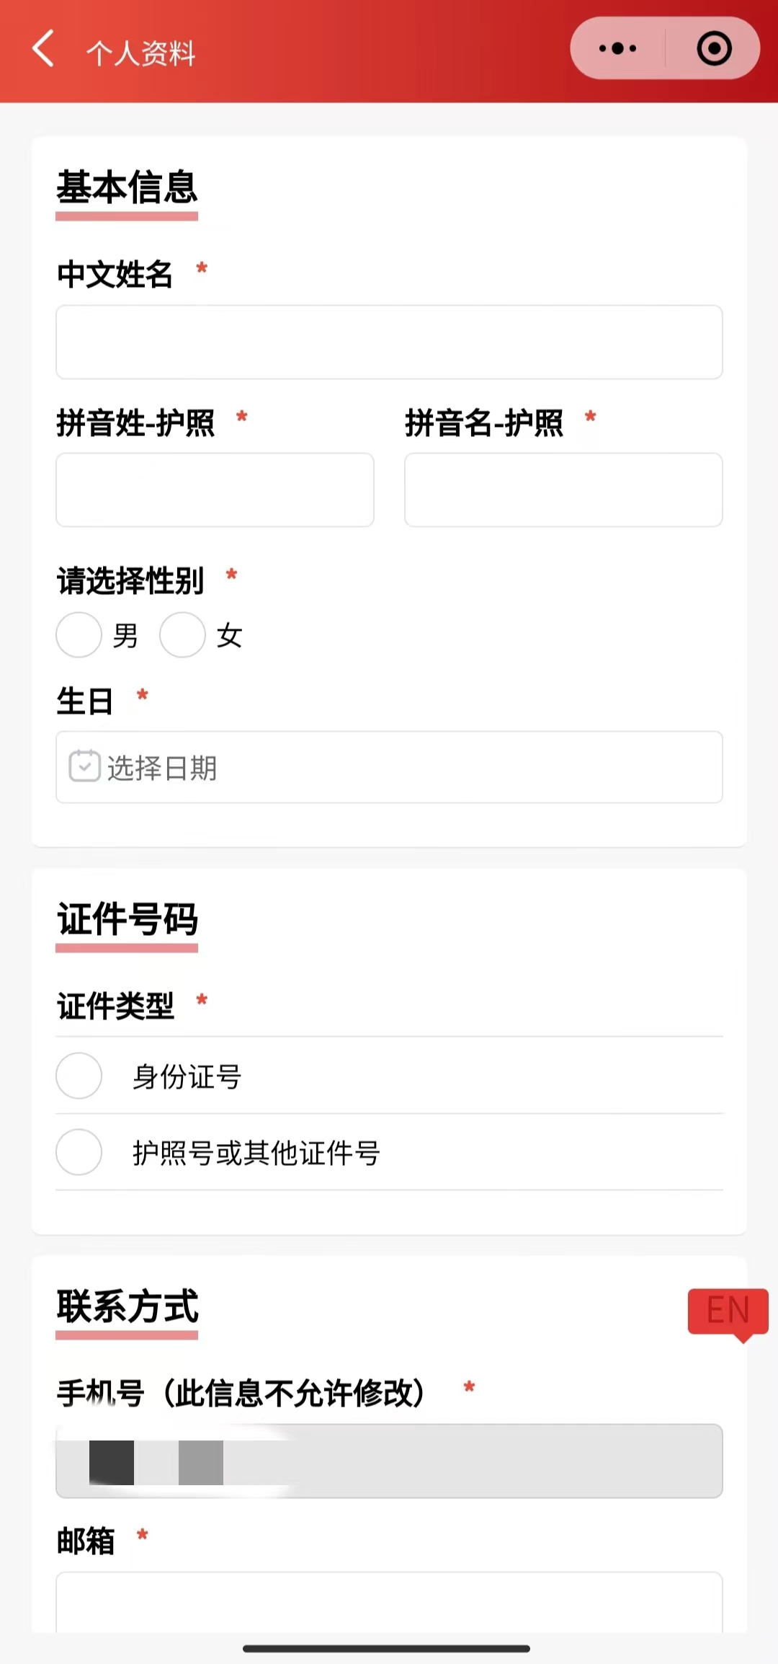Choose 护照号或其他证件号 as certificate type
This screenshot has height=1664, width=778.
pos(79,1152)
